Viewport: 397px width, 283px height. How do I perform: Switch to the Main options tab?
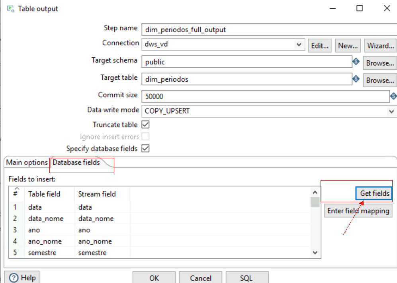click(27, 162)
